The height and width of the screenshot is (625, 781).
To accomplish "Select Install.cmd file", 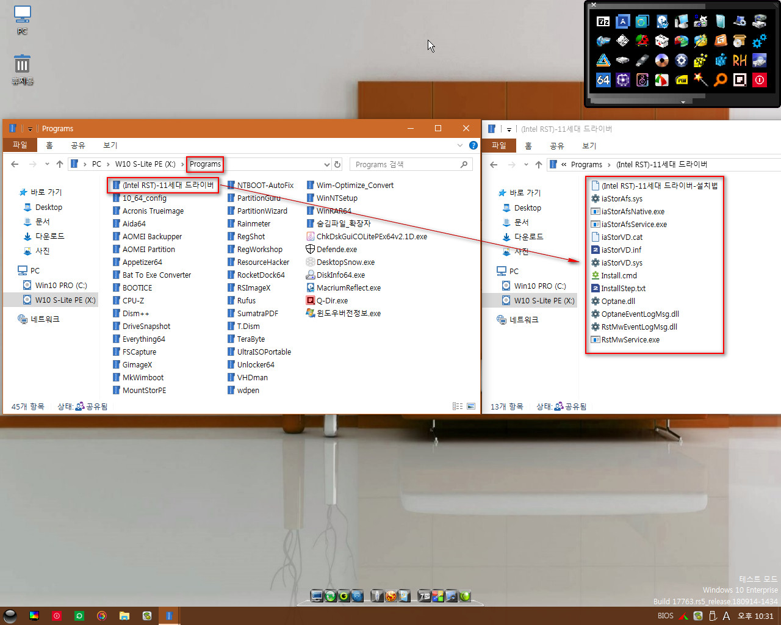I will pyautogui.click(x=614, y=275).
